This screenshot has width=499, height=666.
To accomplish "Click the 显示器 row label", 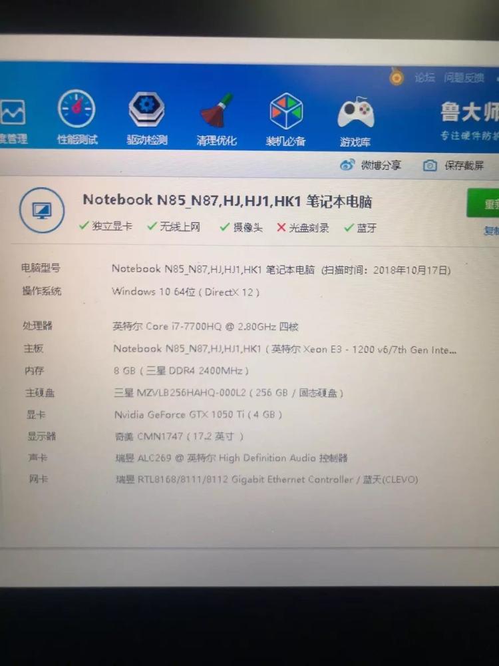I will pyautogui.click(x=41, y=436).
